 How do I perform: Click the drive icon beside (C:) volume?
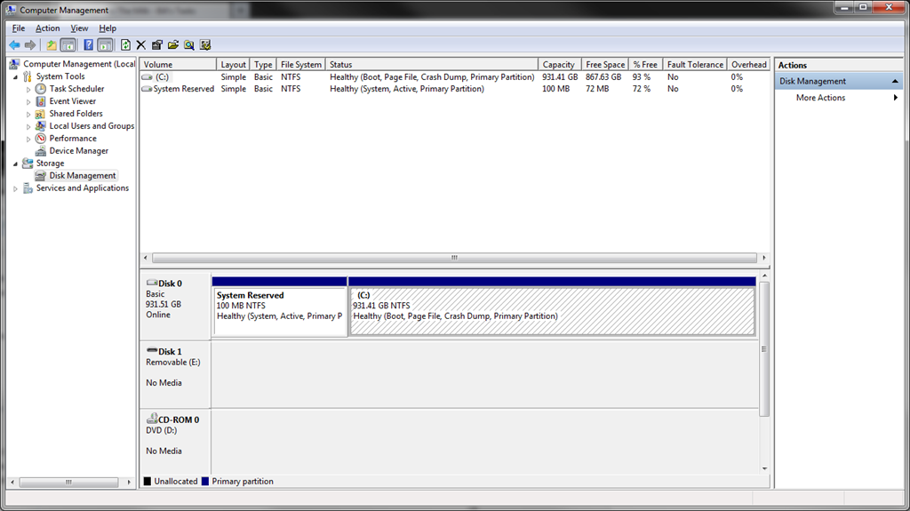click(x=148, y=77)
